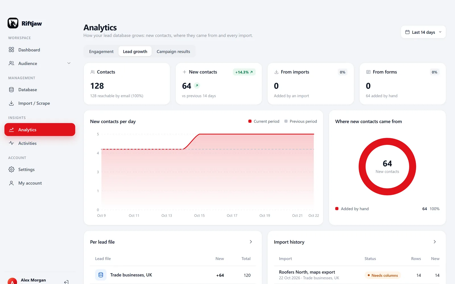Toggle Previous period series in chart legend
Viewport: 455px width, 284px height.
300,121
